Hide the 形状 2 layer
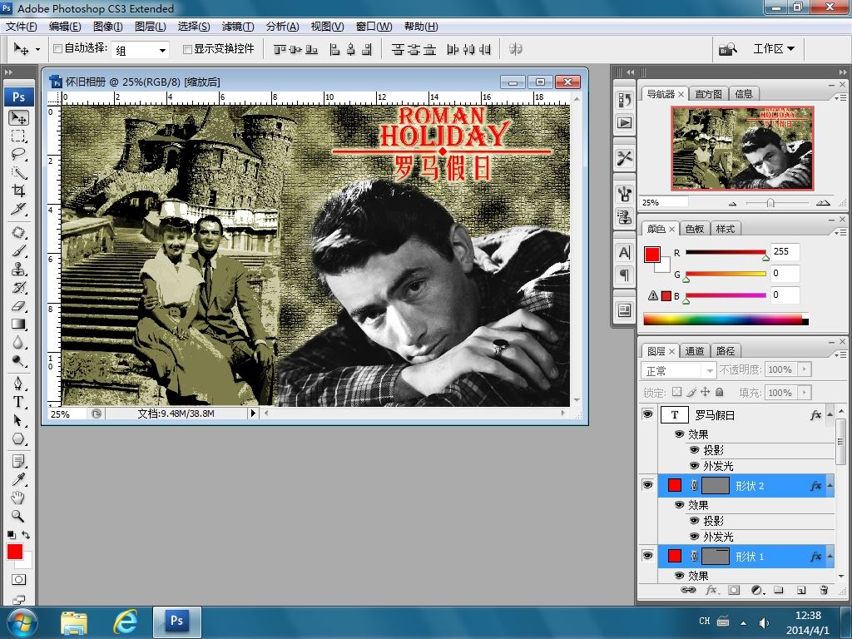Image resolution: width=852 pixels, height=639 pixels. 647,485
